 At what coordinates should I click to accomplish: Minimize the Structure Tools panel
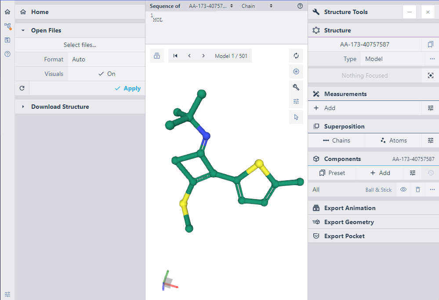coord(409,12)
